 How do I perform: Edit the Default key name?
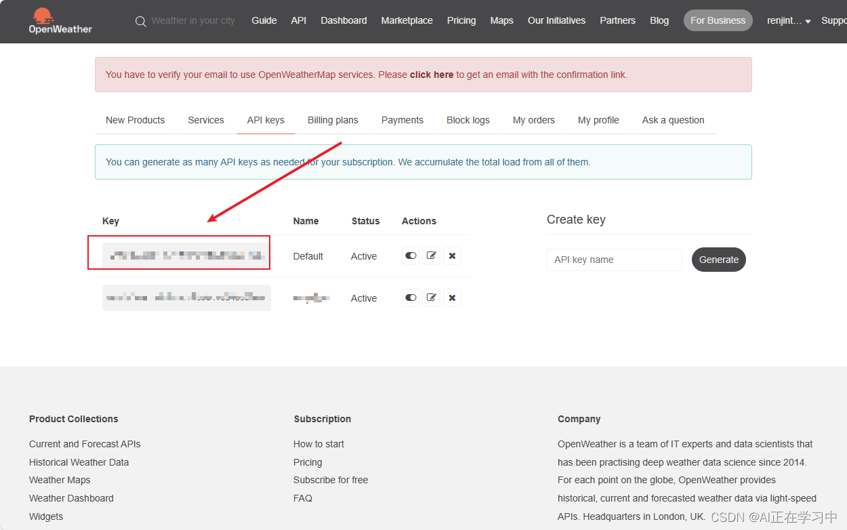(431, 256)
